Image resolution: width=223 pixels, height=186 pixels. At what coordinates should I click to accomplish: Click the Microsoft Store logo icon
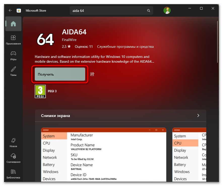tap(19, 10)
